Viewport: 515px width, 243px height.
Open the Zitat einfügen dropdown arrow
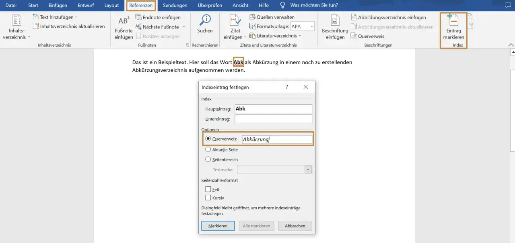(245, 37)
